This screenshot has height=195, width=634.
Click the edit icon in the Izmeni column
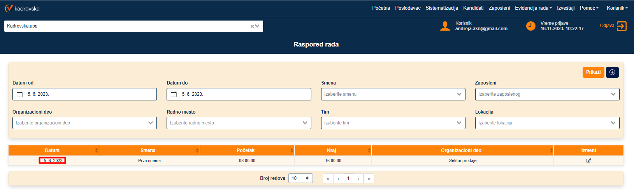[588, 160]
